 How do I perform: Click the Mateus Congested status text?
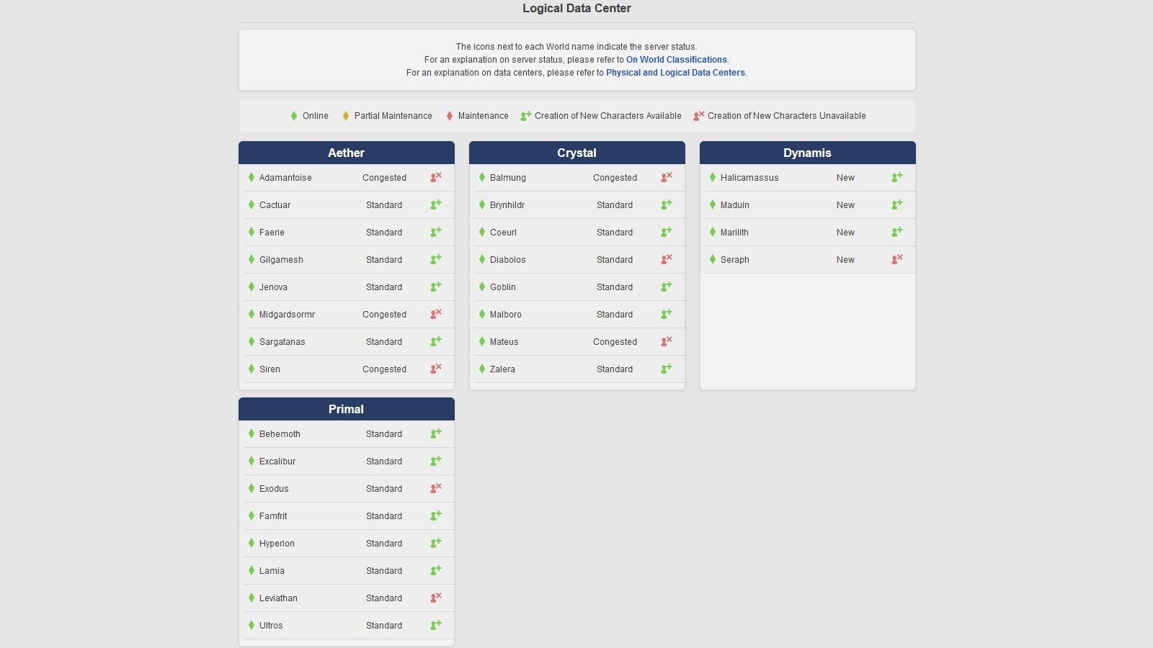coord(615,342)
